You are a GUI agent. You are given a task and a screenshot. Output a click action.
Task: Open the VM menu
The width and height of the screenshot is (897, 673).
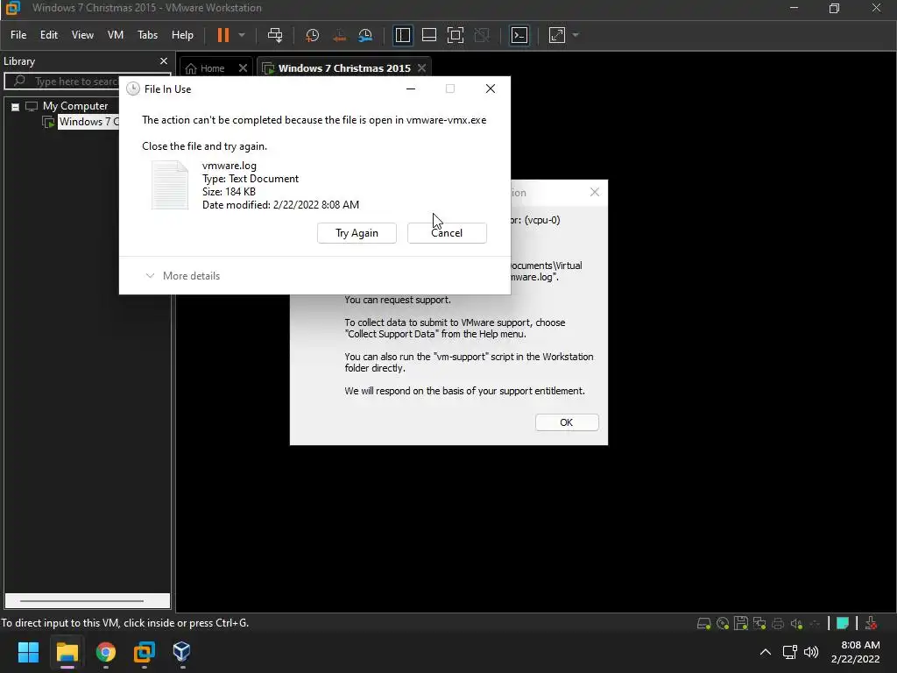point(116,35)
